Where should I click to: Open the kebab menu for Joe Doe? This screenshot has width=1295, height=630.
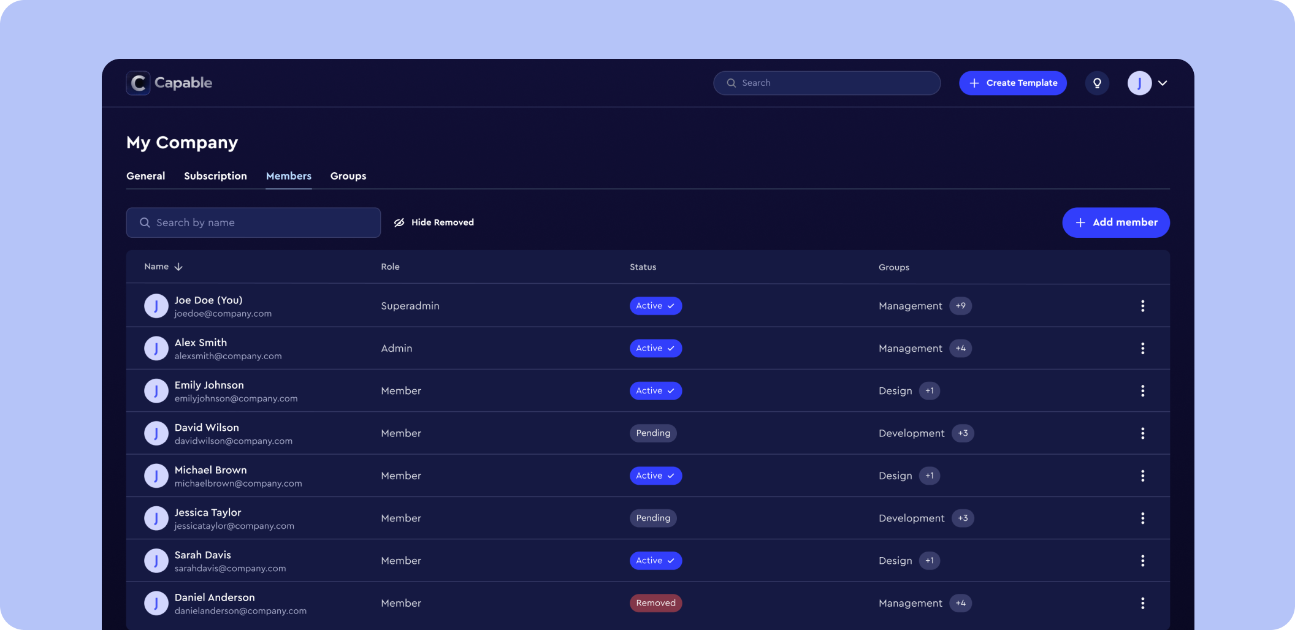pos(1142,306)
